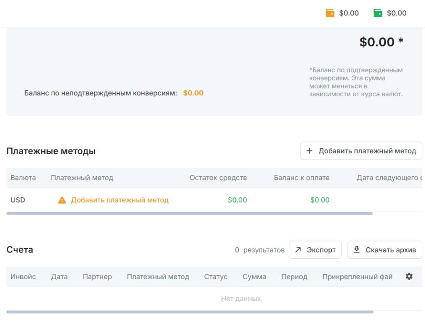The width and height of the screenshot is (425, 321).
Task: Click payment methods table horizontal scrollbar
Action: point(189,213)
